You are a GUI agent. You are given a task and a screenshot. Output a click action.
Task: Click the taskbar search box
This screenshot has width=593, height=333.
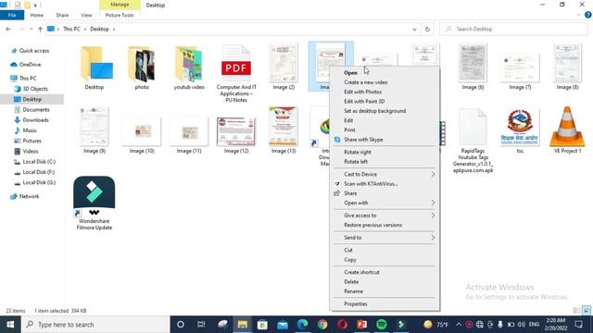(x=95, y=325)
